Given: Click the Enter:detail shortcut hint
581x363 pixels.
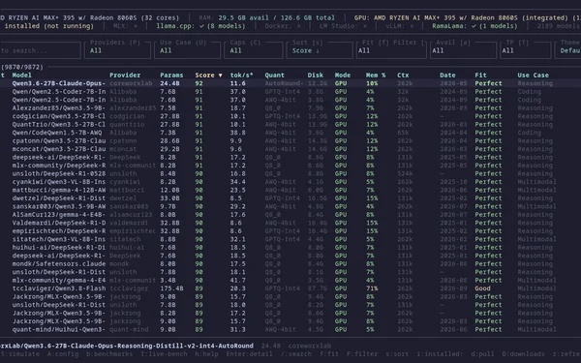Looking at the screenshot, I should [249, 354].
